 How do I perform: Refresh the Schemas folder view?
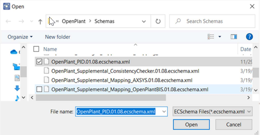click(158, 21)
